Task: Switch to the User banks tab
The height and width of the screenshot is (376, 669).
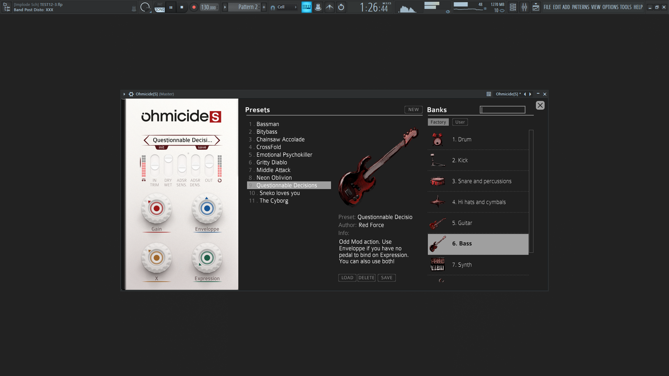Action: [460, 122]
